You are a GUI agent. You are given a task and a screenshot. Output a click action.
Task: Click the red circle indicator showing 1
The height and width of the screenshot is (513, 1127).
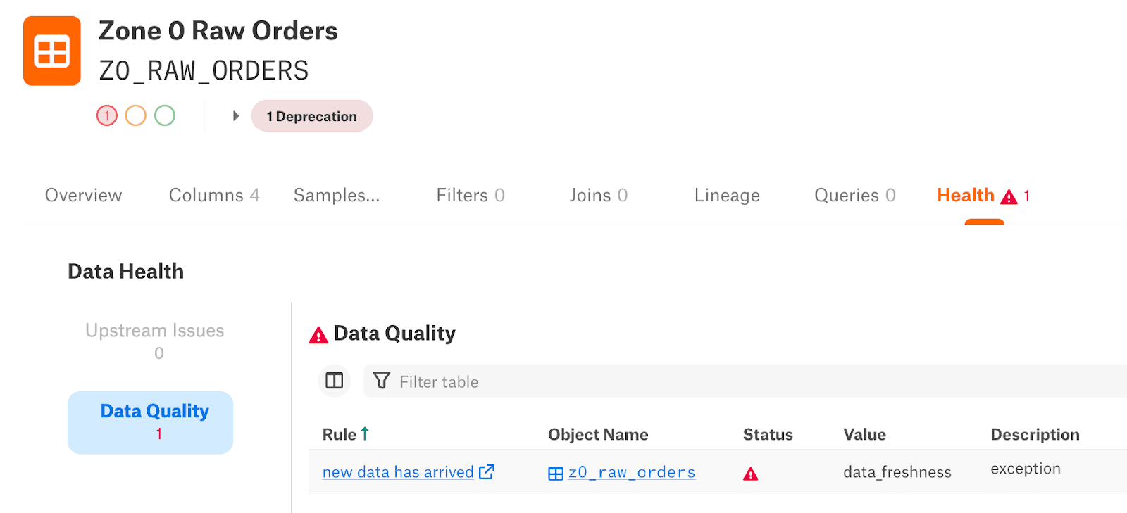pos(107,115)
